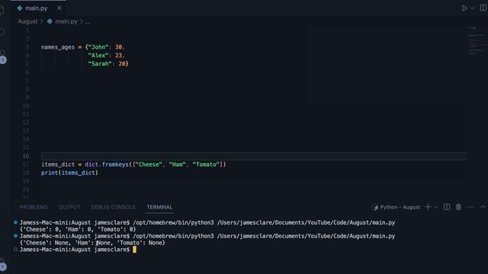
Task: Open Search view in activity bar
Action: [2, 32]
